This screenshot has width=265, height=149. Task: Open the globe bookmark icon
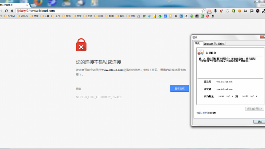point(192,16)
